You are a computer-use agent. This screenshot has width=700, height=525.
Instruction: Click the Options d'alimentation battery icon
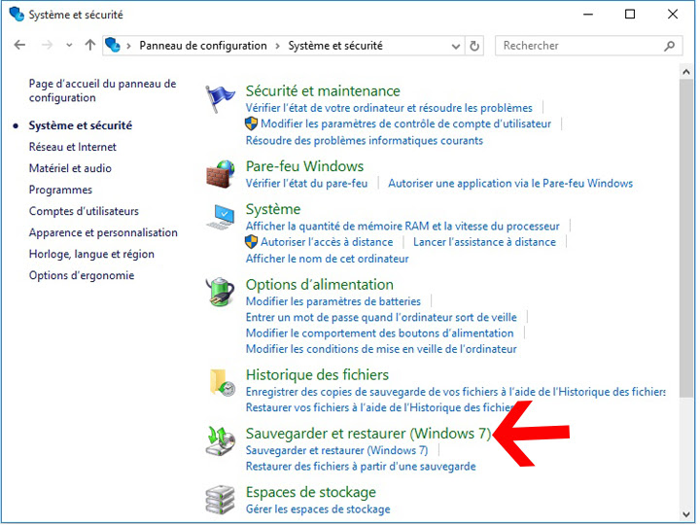220,293
